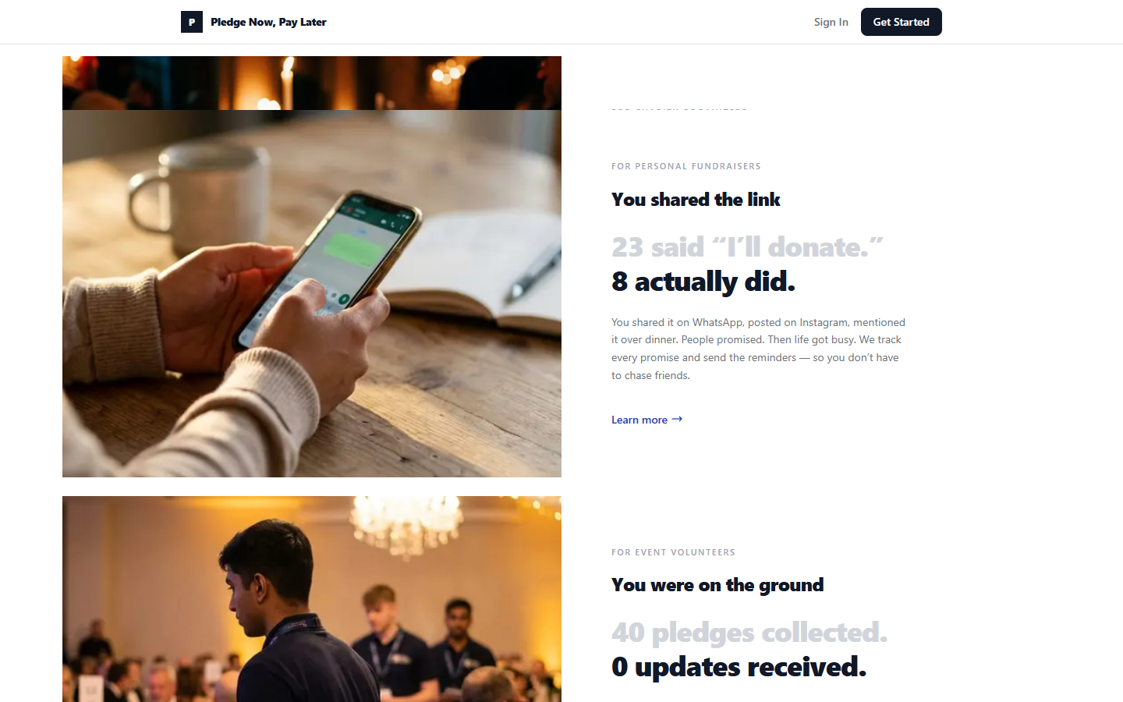Image resolution: width=1123 pixels, height=702 pixels.
Task: Click the FOR EVENT VOLUNTEERS label
Action: point(673,552)
